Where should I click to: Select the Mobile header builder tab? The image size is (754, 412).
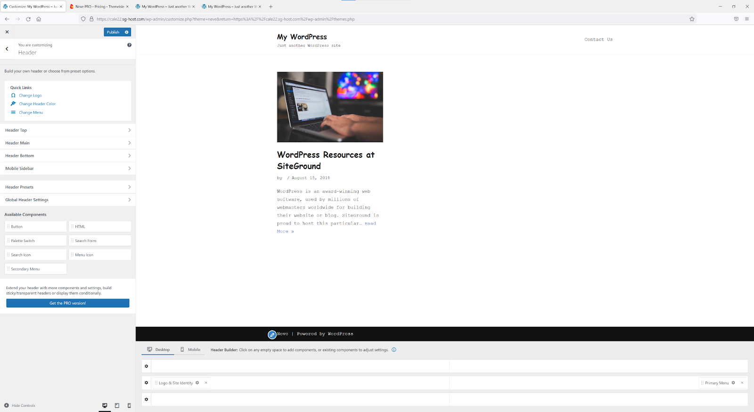click(x=191, y=350)
